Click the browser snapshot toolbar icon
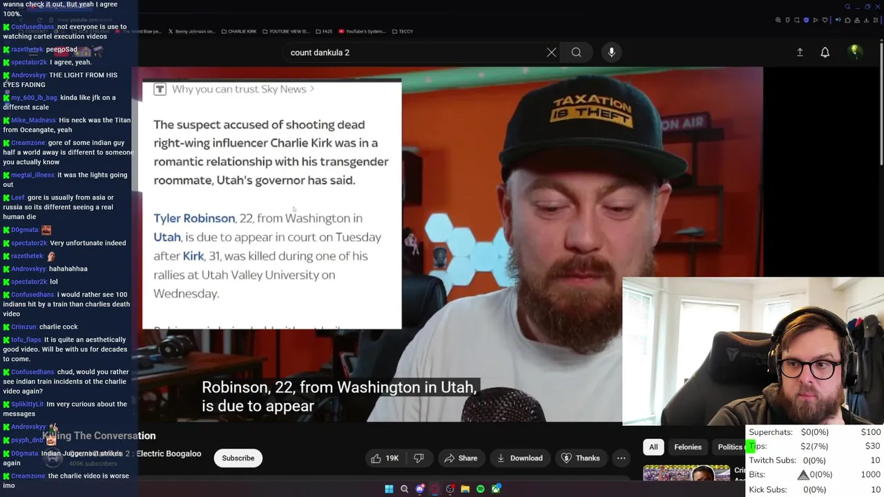The image size is (884, 497). [797, 20]
